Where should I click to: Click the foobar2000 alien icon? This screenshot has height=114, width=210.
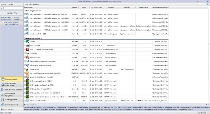click(x=28, y=53)
